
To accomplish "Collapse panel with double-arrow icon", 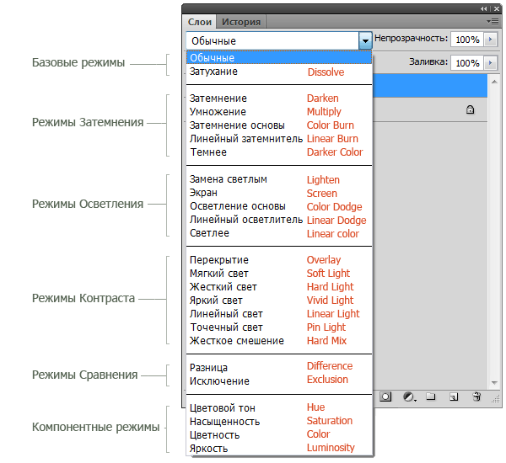I will point(483,9).
